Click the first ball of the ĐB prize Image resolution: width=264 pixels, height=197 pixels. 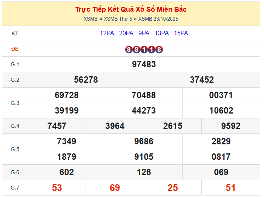pos(129,49)
